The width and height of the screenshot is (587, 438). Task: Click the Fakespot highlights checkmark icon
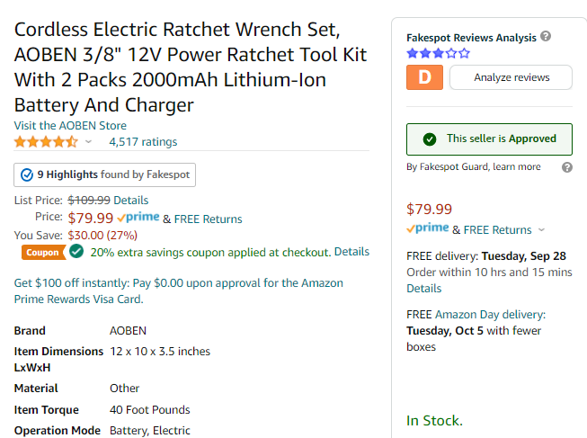pos(27,174)
